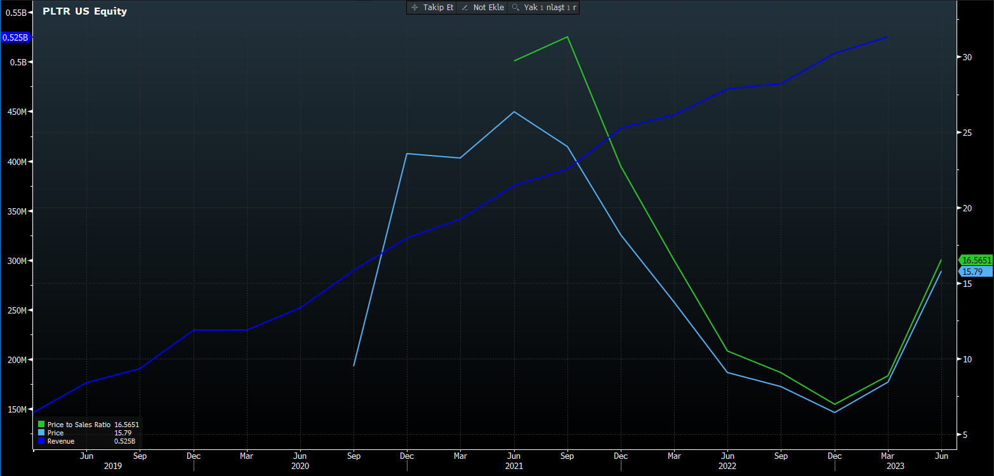The width and height of the screenshot is (994, 476).
Task: Click the 2021 year label on the time axis
Action: [x=514, y=466]
